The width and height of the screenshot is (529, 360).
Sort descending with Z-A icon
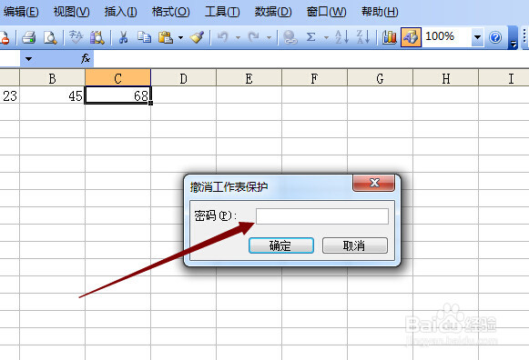[x=363, y=37]
